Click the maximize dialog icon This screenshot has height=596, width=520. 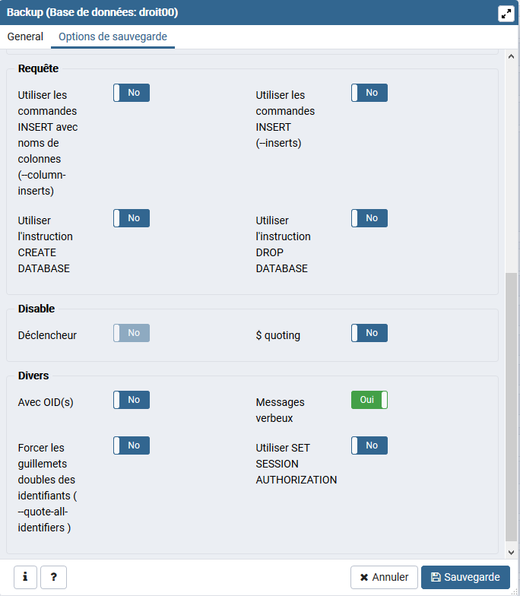pos(506,14)
